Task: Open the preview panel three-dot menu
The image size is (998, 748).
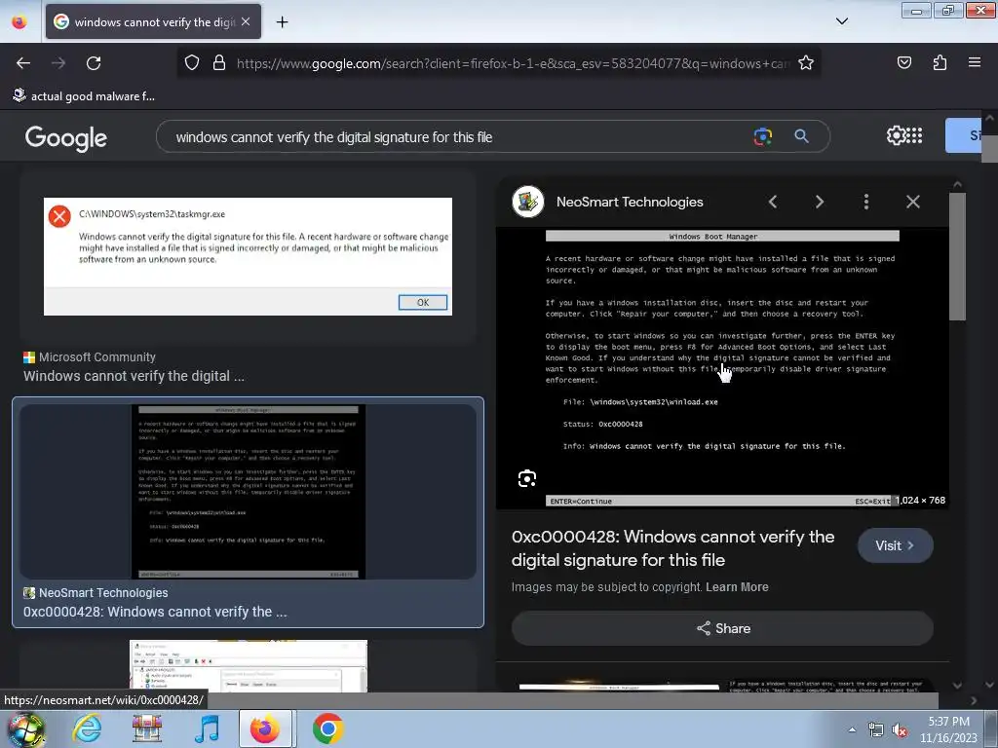Action: [866, 202]
